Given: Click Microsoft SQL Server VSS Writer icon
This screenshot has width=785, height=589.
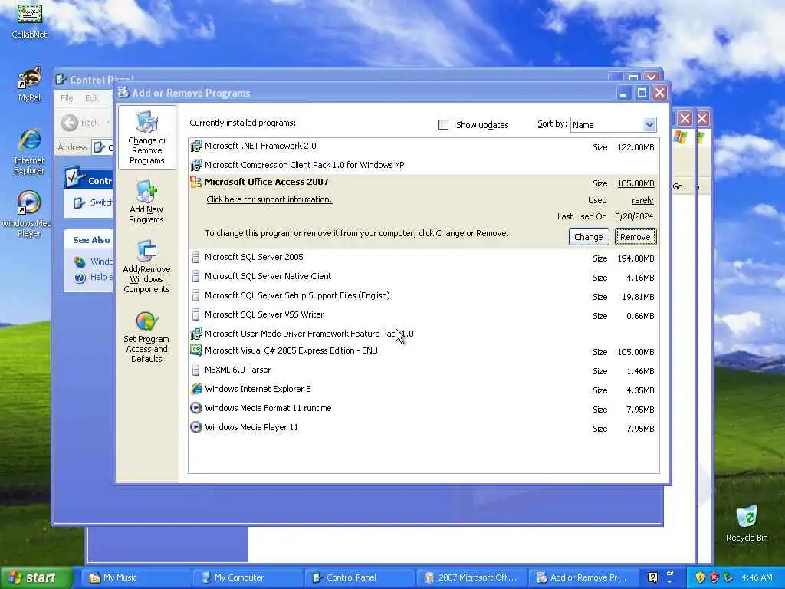Looking at the screenshot, I should (x=196, y=314).
